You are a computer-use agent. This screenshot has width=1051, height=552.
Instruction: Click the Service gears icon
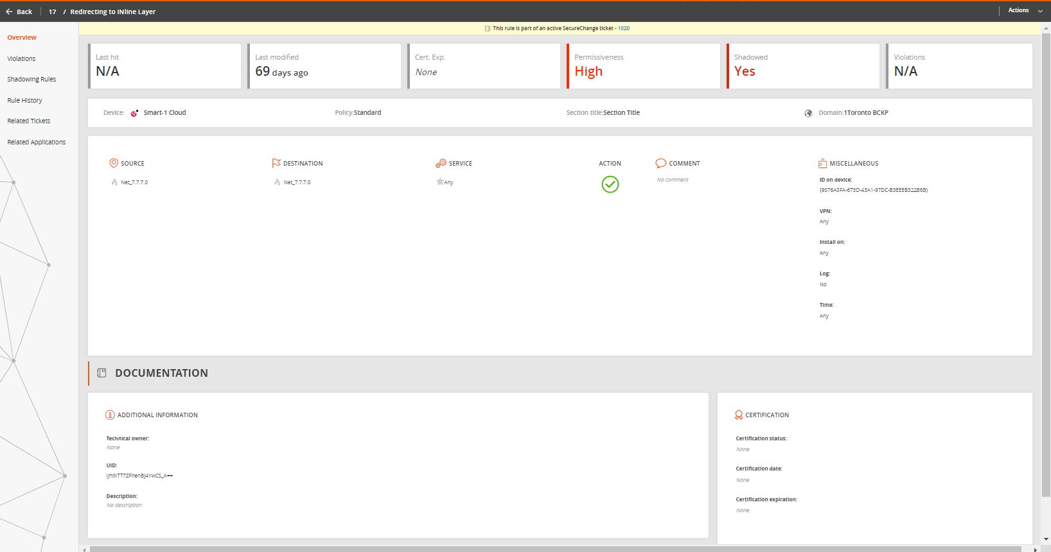click(x=441, y=163)
